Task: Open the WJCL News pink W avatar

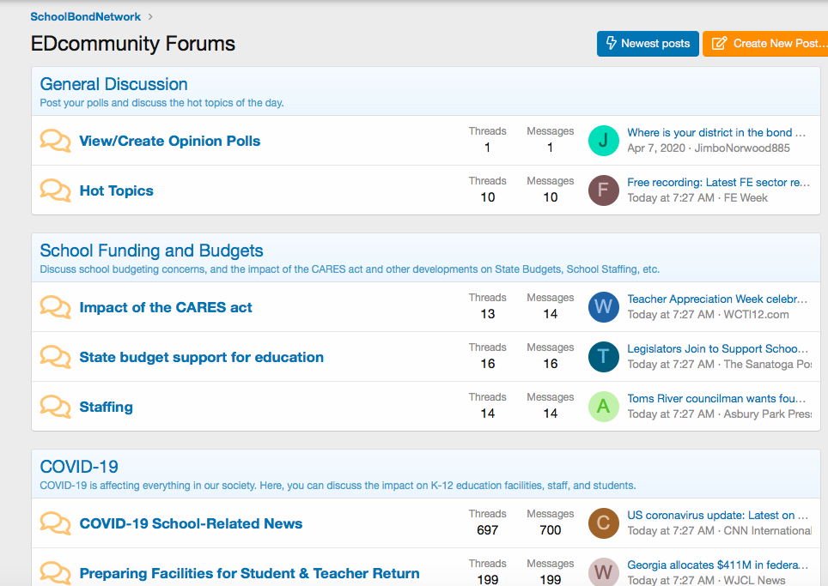Action: (x=604, y=571)
